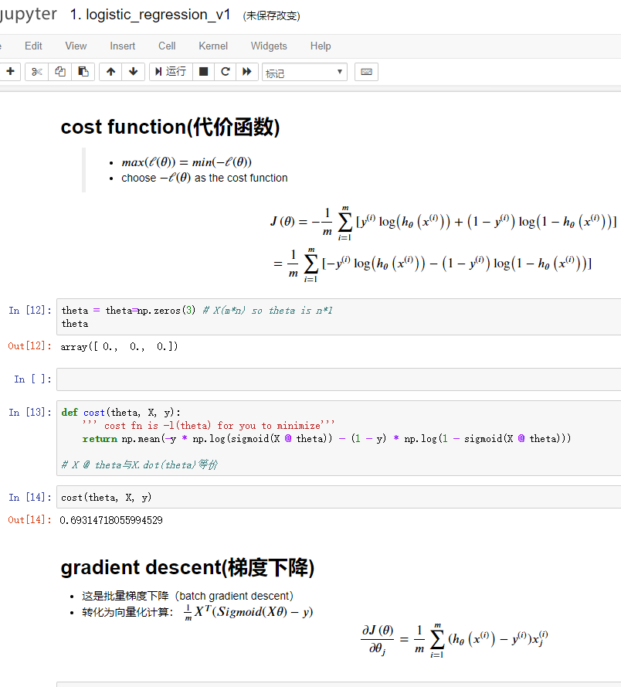Interrupt the kernel with stop icon
The height and width of the screenshot is (687, 621).
point(204,72)
